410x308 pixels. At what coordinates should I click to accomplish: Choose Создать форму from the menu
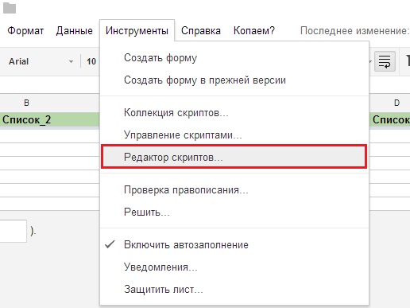tap(234, 58)
